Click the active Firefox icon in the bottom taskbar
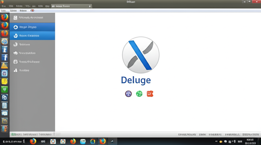 point(102,141)
